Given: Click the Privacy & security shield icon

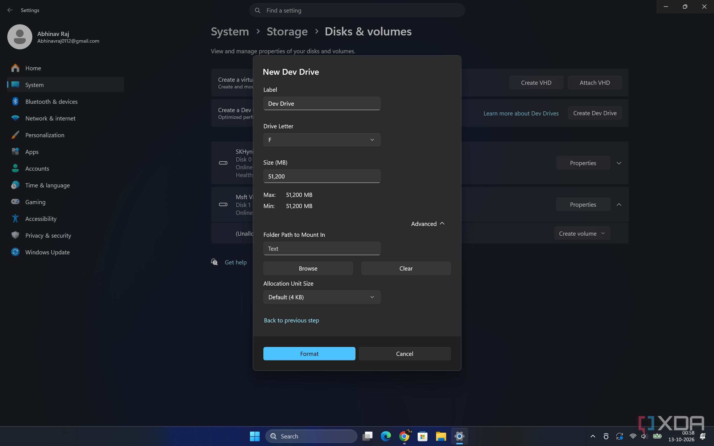Looking at the screenshot, I should click(x=15, y=235).
